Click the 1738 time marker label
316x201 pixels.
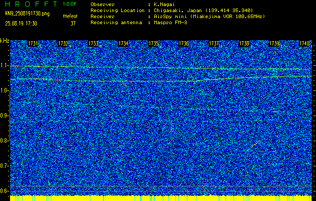(244, 44)
